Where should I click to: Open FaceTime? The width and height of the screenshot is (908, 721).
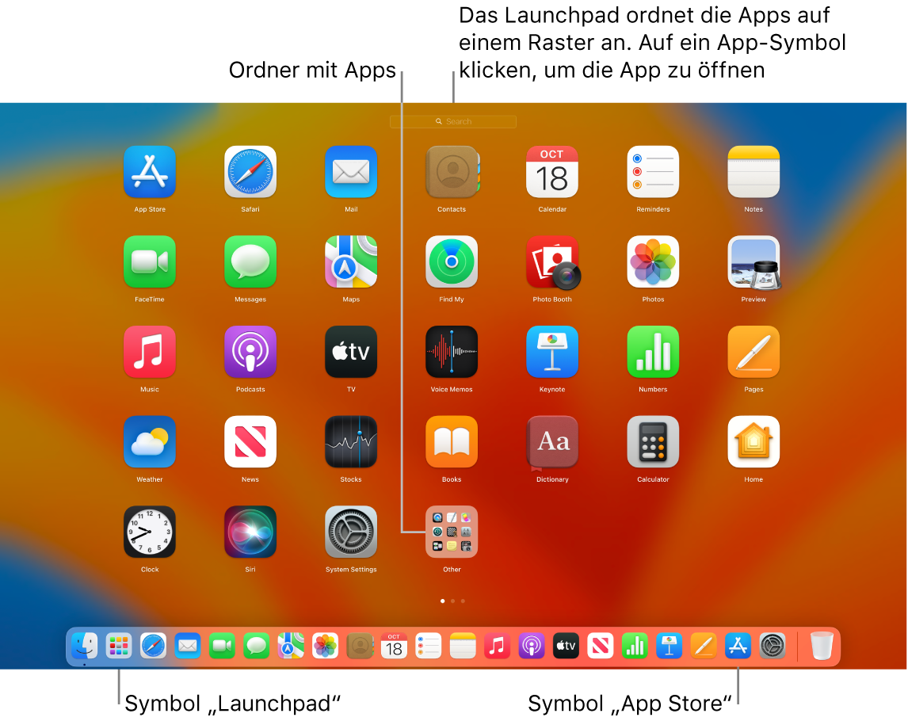click(x=149, y=261)
